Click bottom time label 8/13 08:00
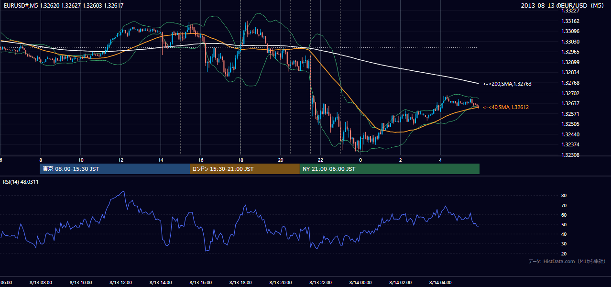 41,283
